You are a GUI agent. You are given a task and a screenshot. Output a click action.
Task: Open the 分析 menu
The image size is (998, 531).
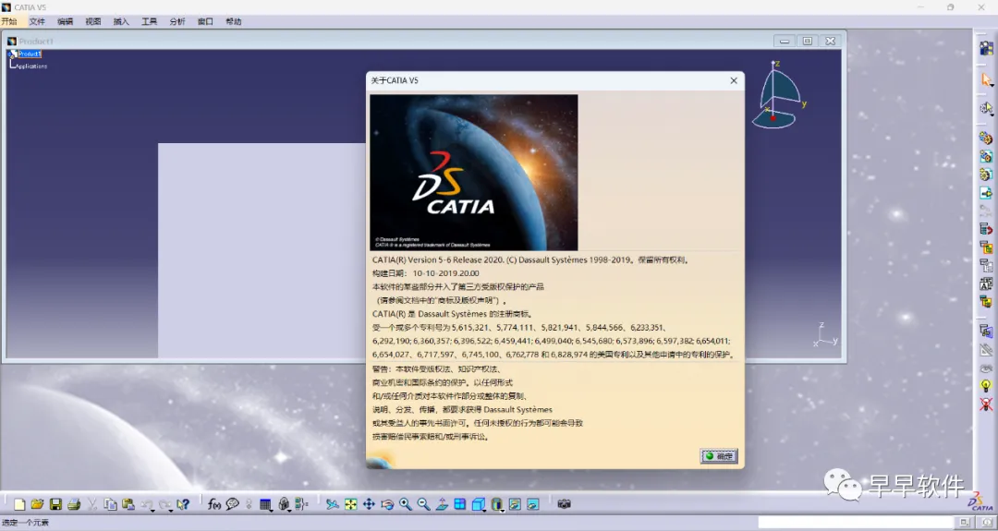tap(176, 21)
